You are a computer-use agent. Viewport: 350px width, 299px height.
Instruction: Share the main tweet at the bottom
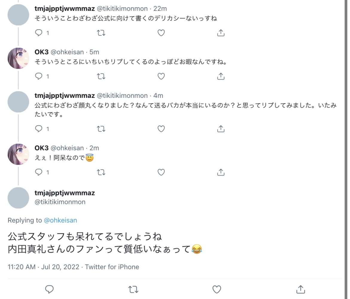click(x=300, y=289)
